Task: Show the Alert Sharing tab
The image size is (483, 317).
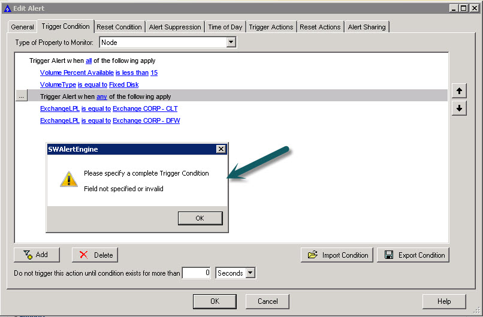Action: [367, 27]
